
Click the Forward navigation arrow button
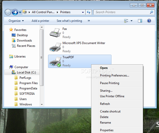click(15, 12)
